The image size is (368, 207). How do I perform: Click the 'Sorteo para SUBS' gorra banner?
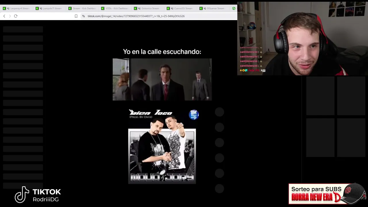click(x=327, y=194)
